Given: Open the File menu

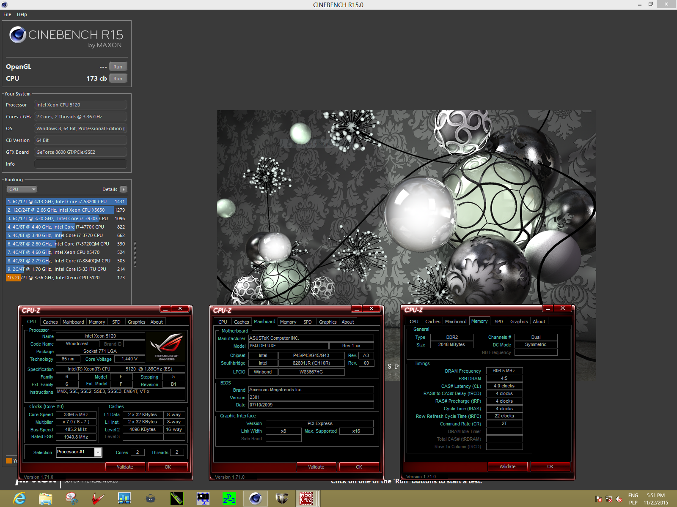Looking at the screenshot, I should (7, 14).
